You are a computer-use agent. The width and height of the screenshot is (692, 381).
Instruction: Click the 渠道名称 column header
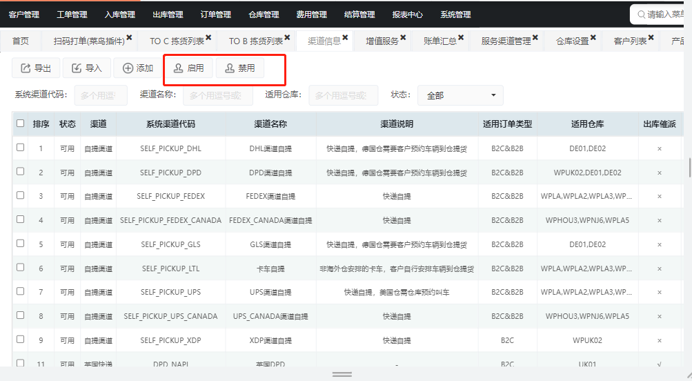pos(270,124)
